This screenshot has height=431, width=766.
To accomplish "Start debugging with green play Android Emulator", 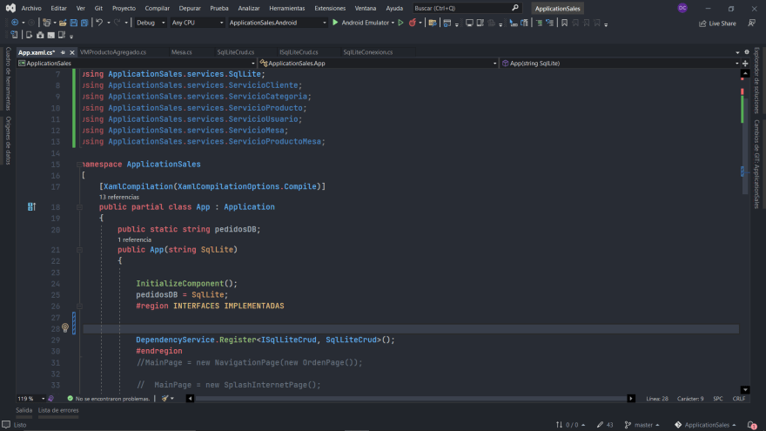I will click(x=363, y=23).
